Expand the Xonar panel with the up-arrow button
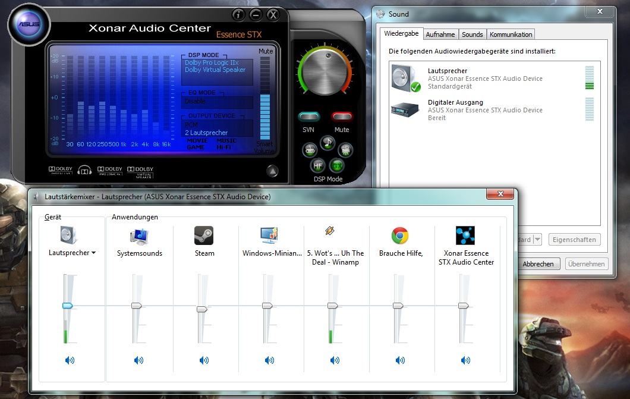The height and width of the screenshot is (399, 630). click(272, 172)
